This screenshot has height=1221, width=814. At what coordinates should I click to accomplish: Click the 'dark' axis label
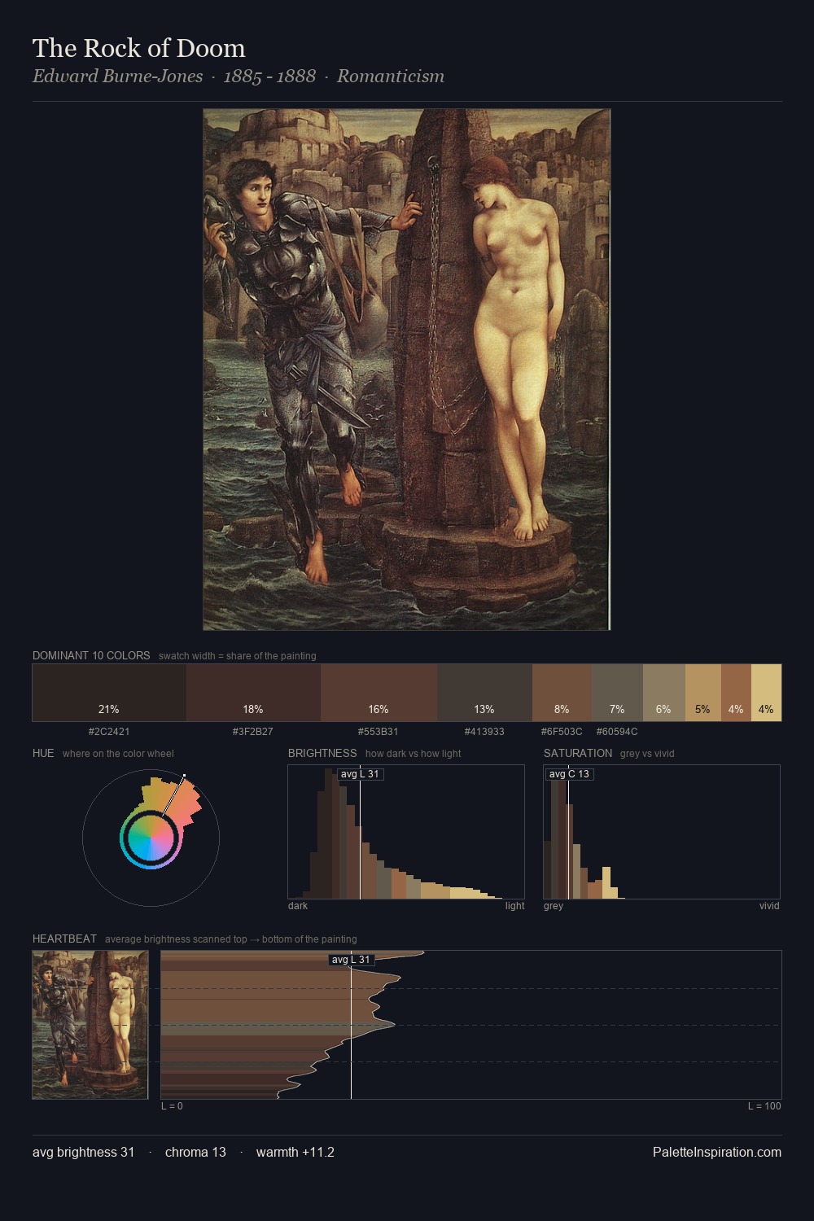click(x=298, y=906)
